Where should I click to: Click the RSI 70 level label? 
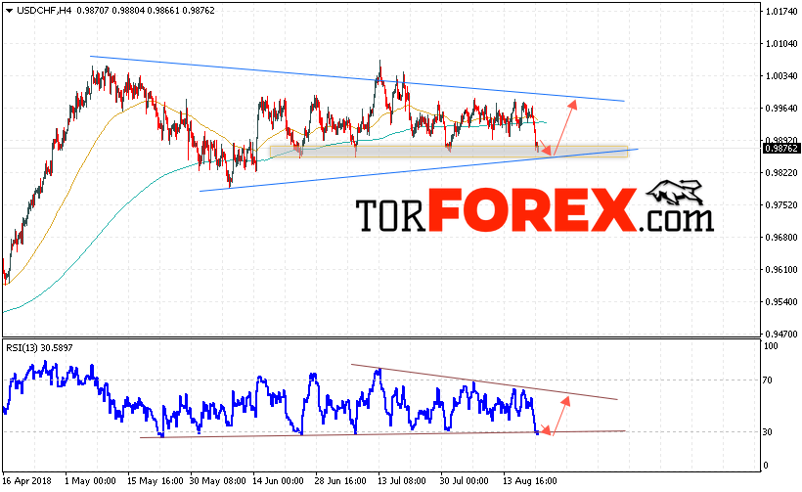[767, 380]
